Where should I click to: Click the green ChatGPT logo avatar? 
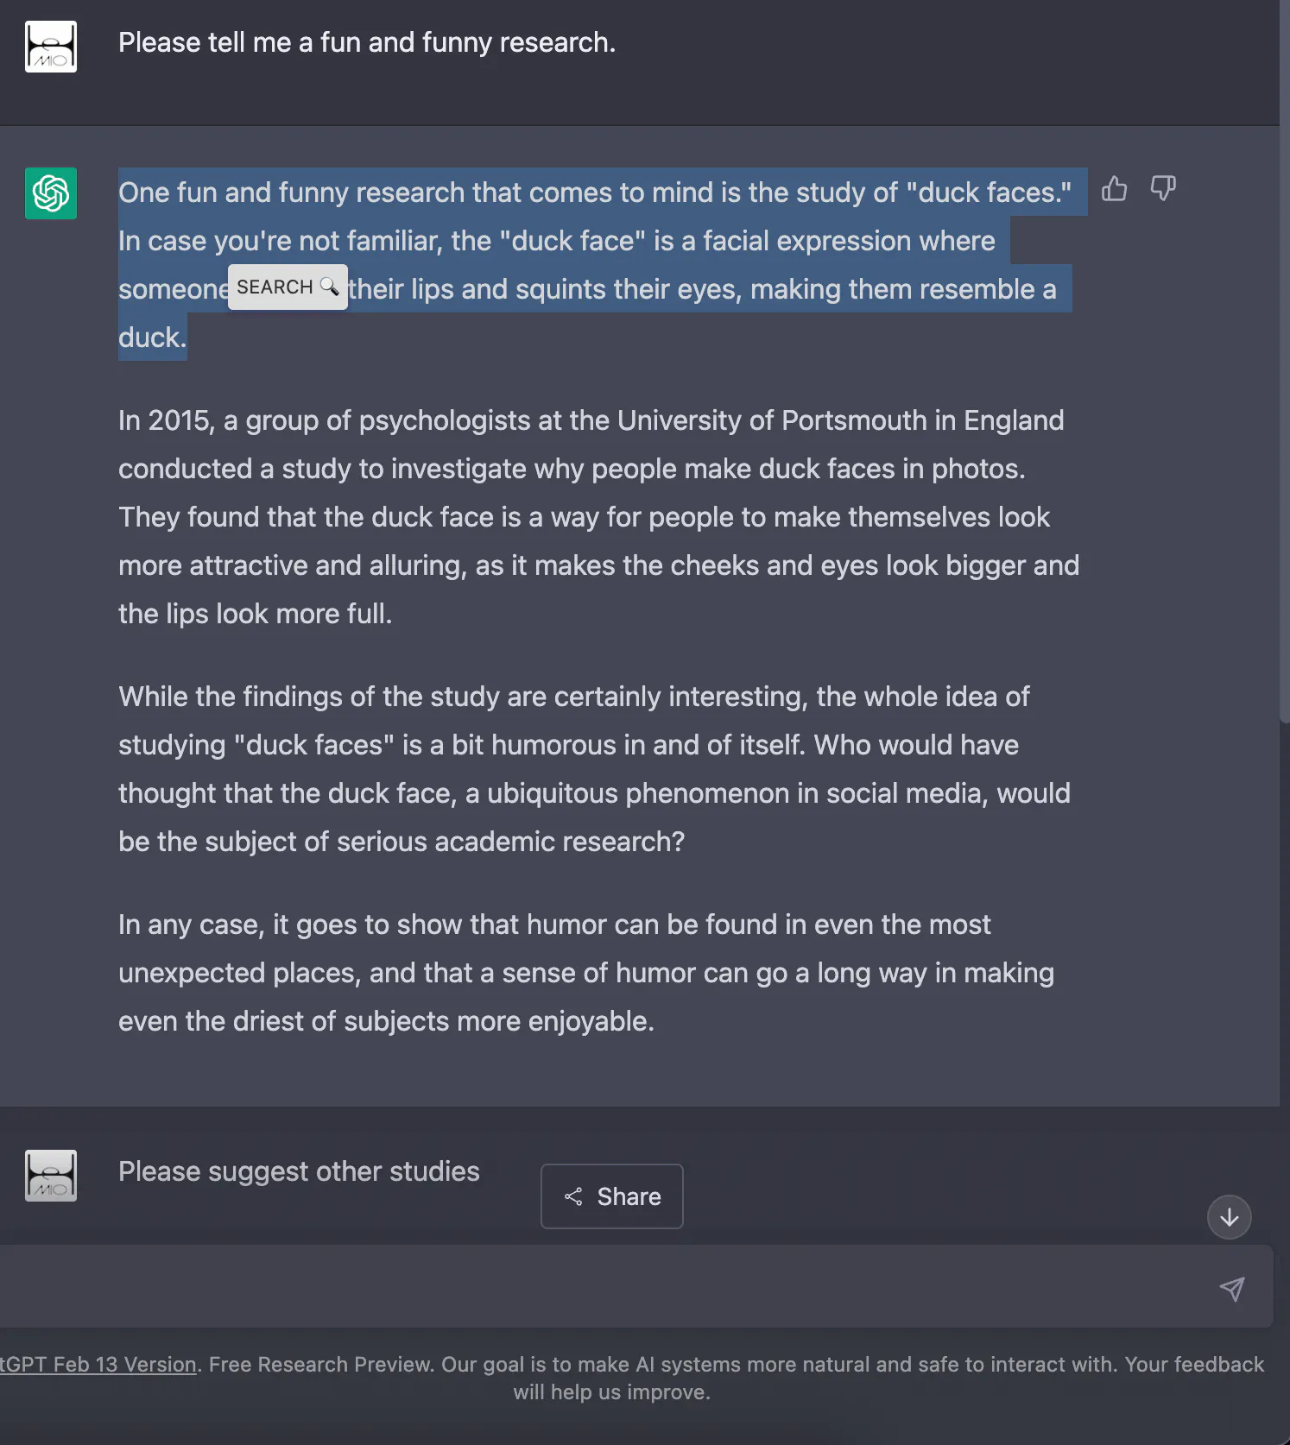point(51,193)
